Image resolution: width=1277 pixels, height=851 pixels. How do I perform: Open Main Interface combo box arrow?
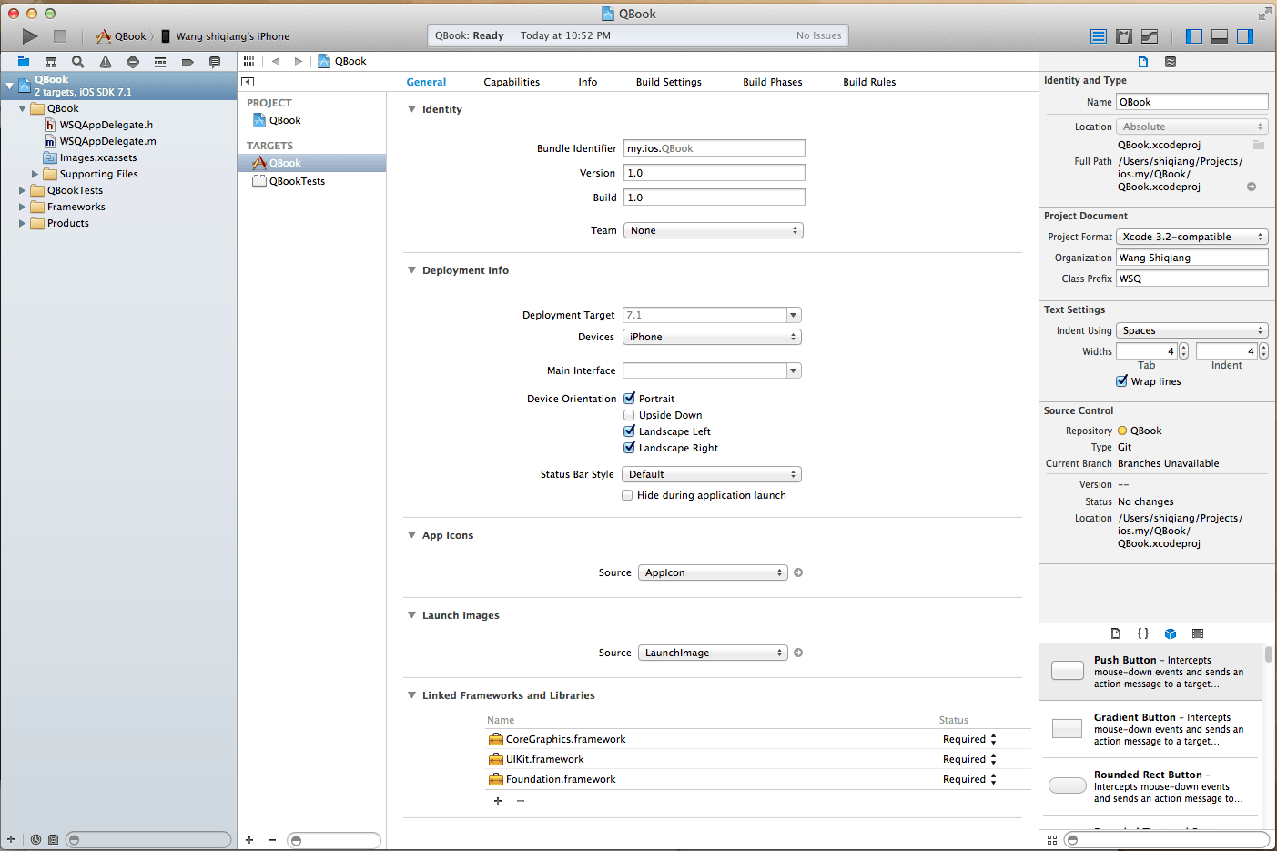pyautogui.click(x=794, y=370)
